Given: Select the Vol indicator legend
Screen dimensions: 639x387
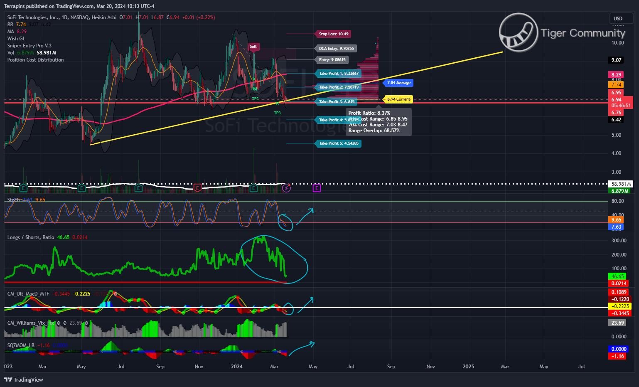Looking at the screenshot, I should point(32,53).
